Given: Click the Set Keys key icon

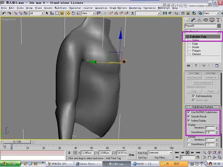Looking at the screenshot, I should click(x=131, y=155).
